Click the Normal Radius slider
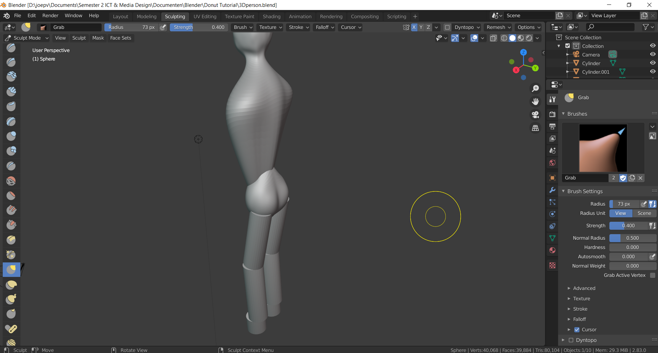The image size is (658, 353). (633, 238)
